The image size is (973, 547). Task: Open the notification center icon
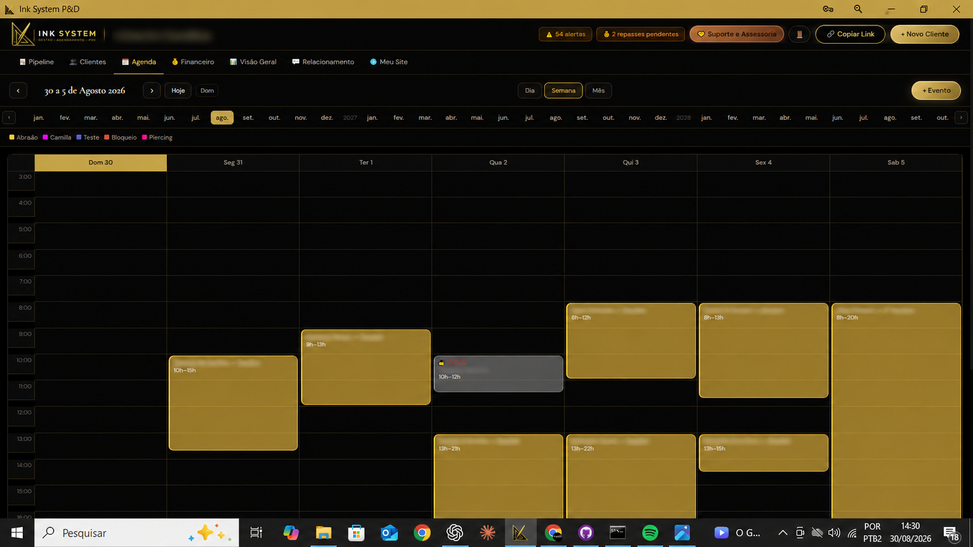(x=951, y=532)
